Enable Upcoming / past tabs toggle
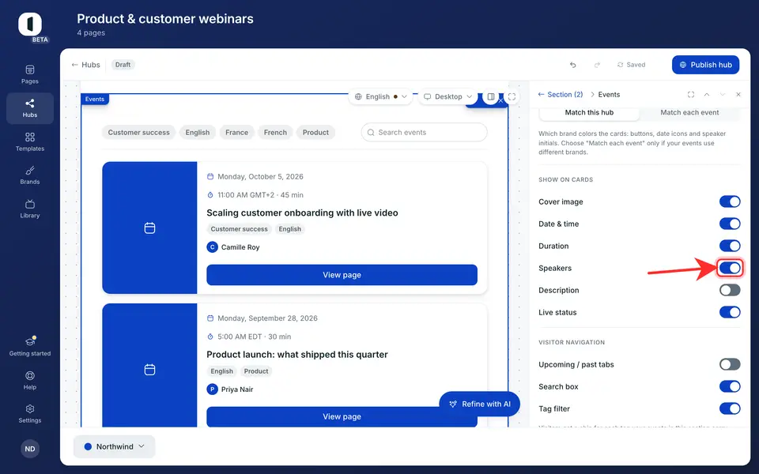Image resolution: width=759 pixels, height=474 pixels. click(x=730, y=364)
